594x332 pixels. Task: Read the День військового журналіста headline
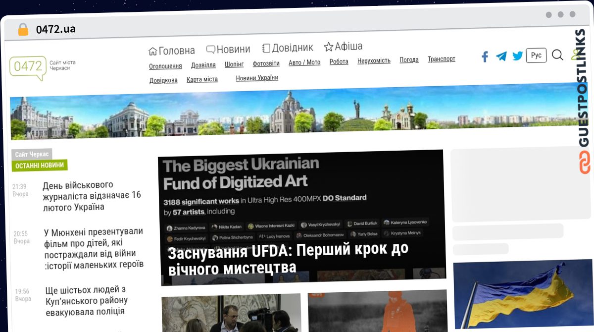92,196
